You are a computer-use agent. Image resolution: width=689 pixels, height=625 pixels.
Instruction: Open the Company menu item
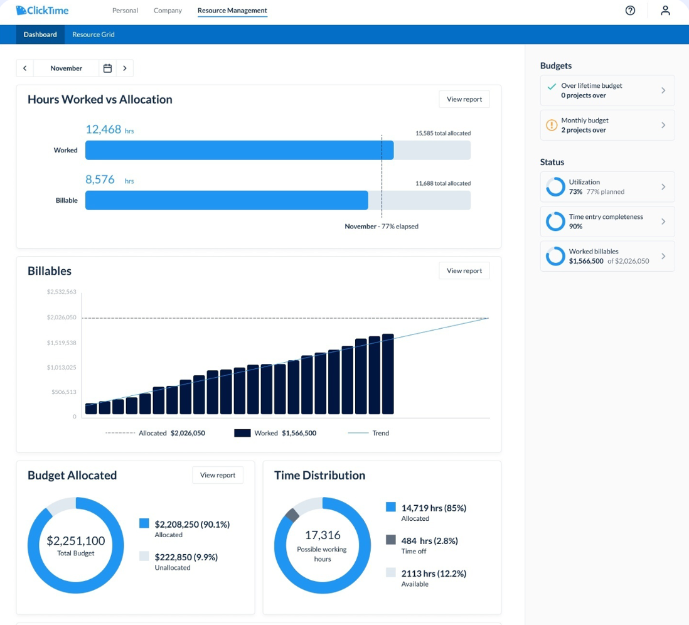tap(168, 10)
